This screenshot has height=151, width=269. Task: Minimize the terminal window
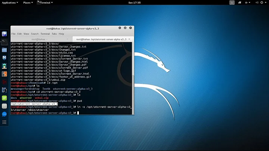[120, 28]
